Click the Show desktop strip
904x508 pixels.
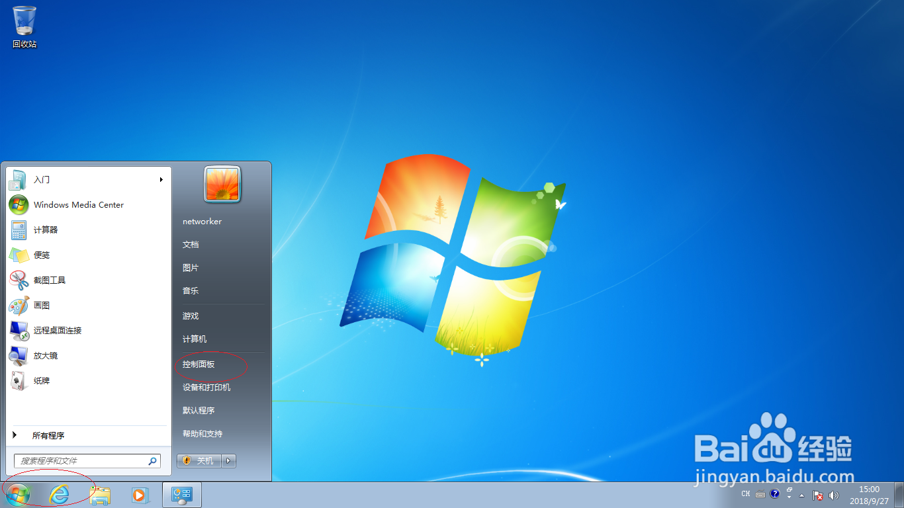point(899,495)
